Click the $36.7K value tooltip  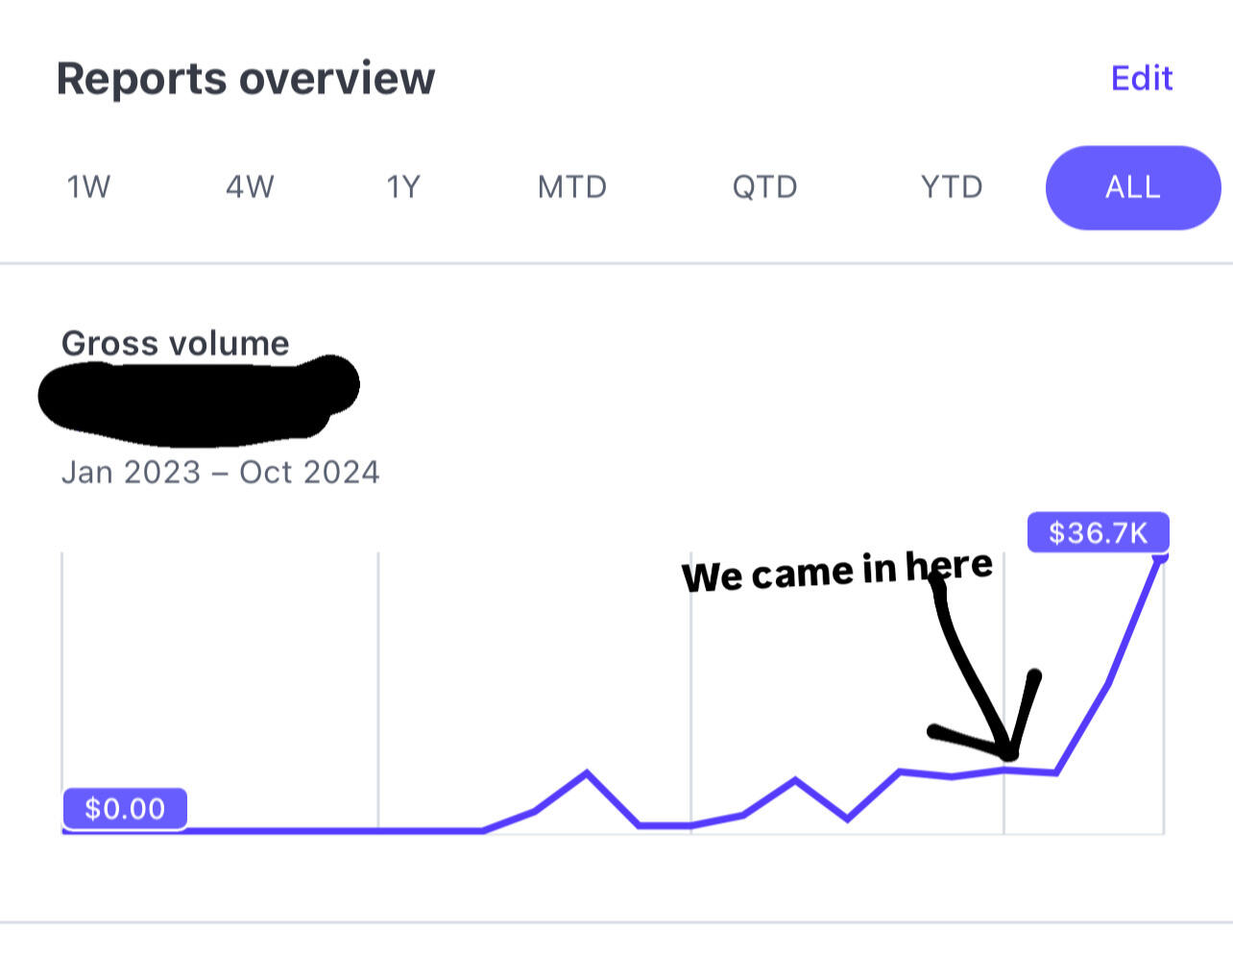(1098, 532)
